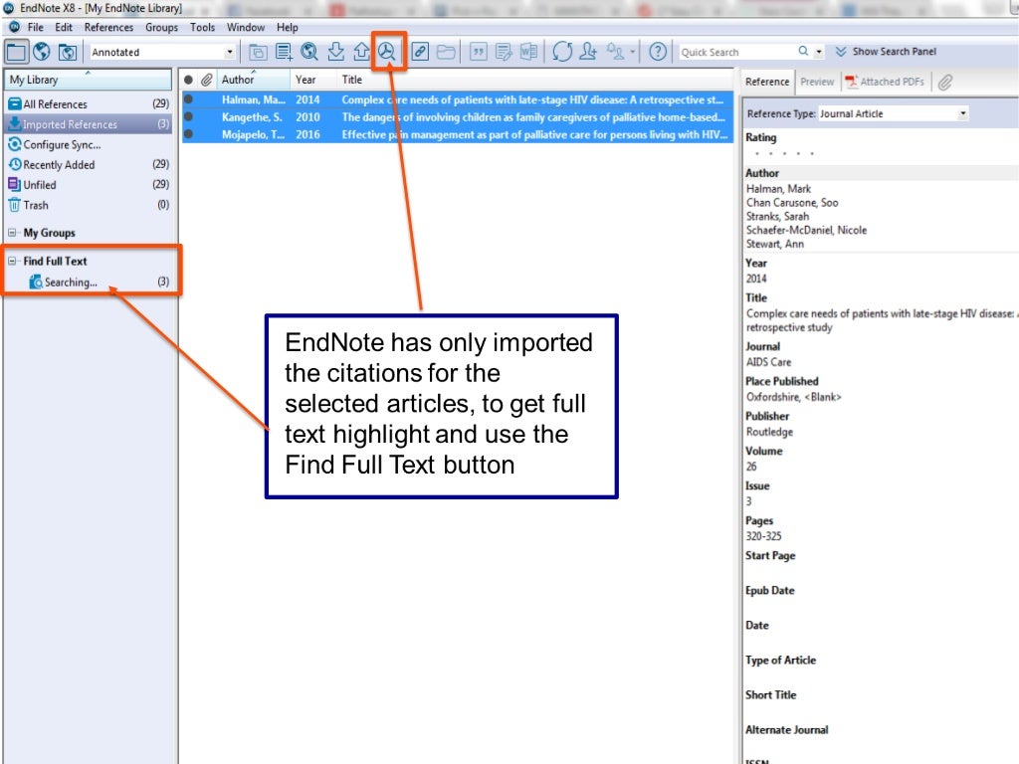Screen dimensions: 1019x764
Task: Select Unfiled group
Action: [x=89, y=185]
